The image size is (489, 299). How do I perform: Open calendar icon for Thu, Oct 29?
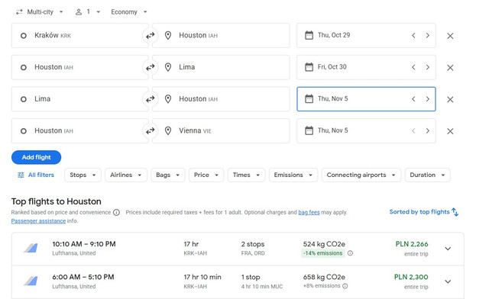click(309, 35)
